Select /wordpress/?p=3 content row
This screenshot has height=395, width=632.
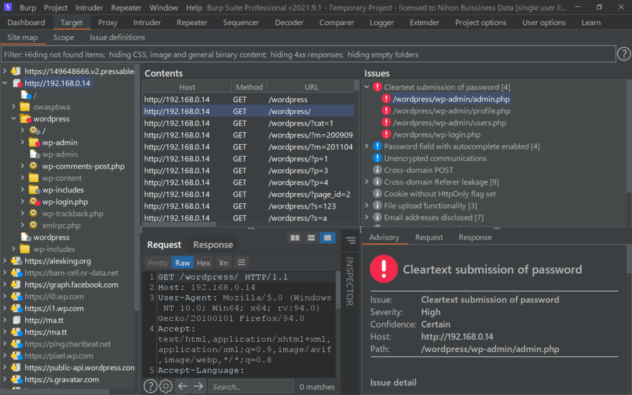(248, 171)
